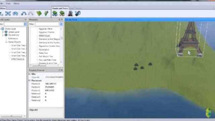Select Fan Leaf Palm Tree entry
This screenshot has height=121, width=215.
point(48,60)
